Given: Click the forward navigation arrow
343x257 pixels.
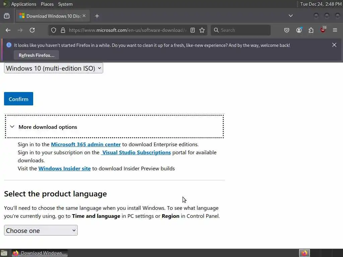Looking at the screenshot, I should coord(20,30).
